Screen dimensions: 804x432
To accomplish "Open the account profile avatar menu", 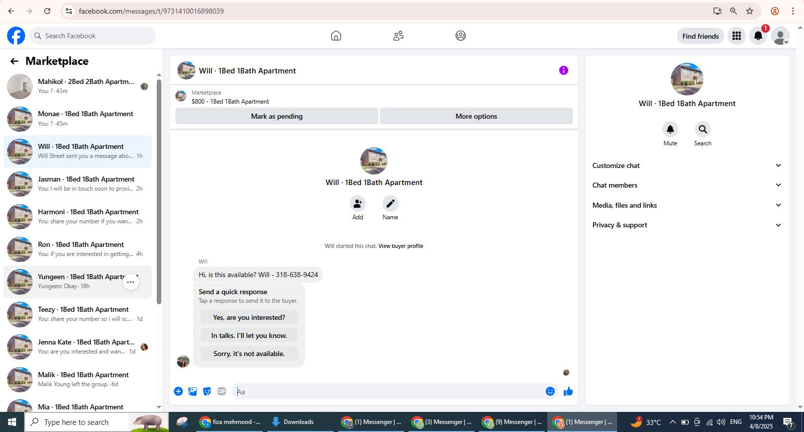I will tap(780, 36).
